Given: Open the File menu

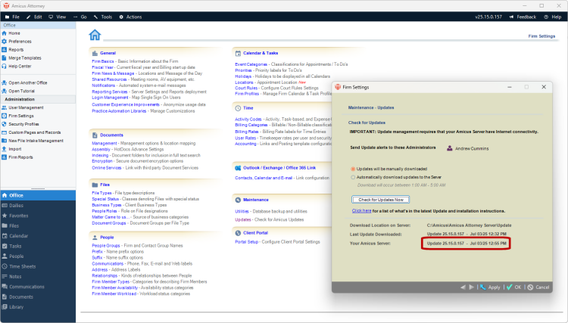Looking at the screenshot, I should click(12, 17).
